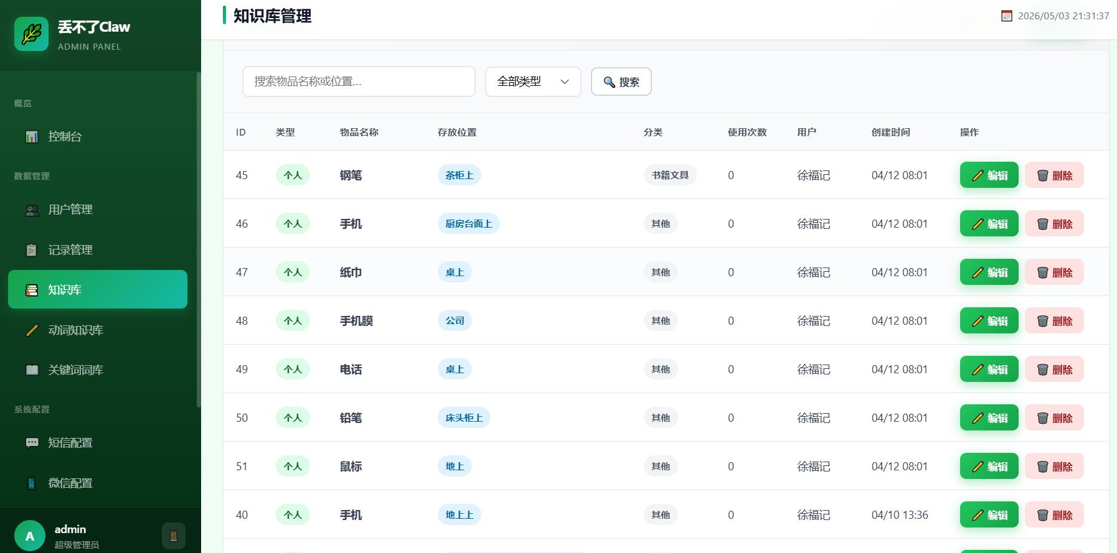Viewport: 1117px width, 553px height.
Task: Click the calendar icon beside the timestamp
Action: click(1006, 16)
